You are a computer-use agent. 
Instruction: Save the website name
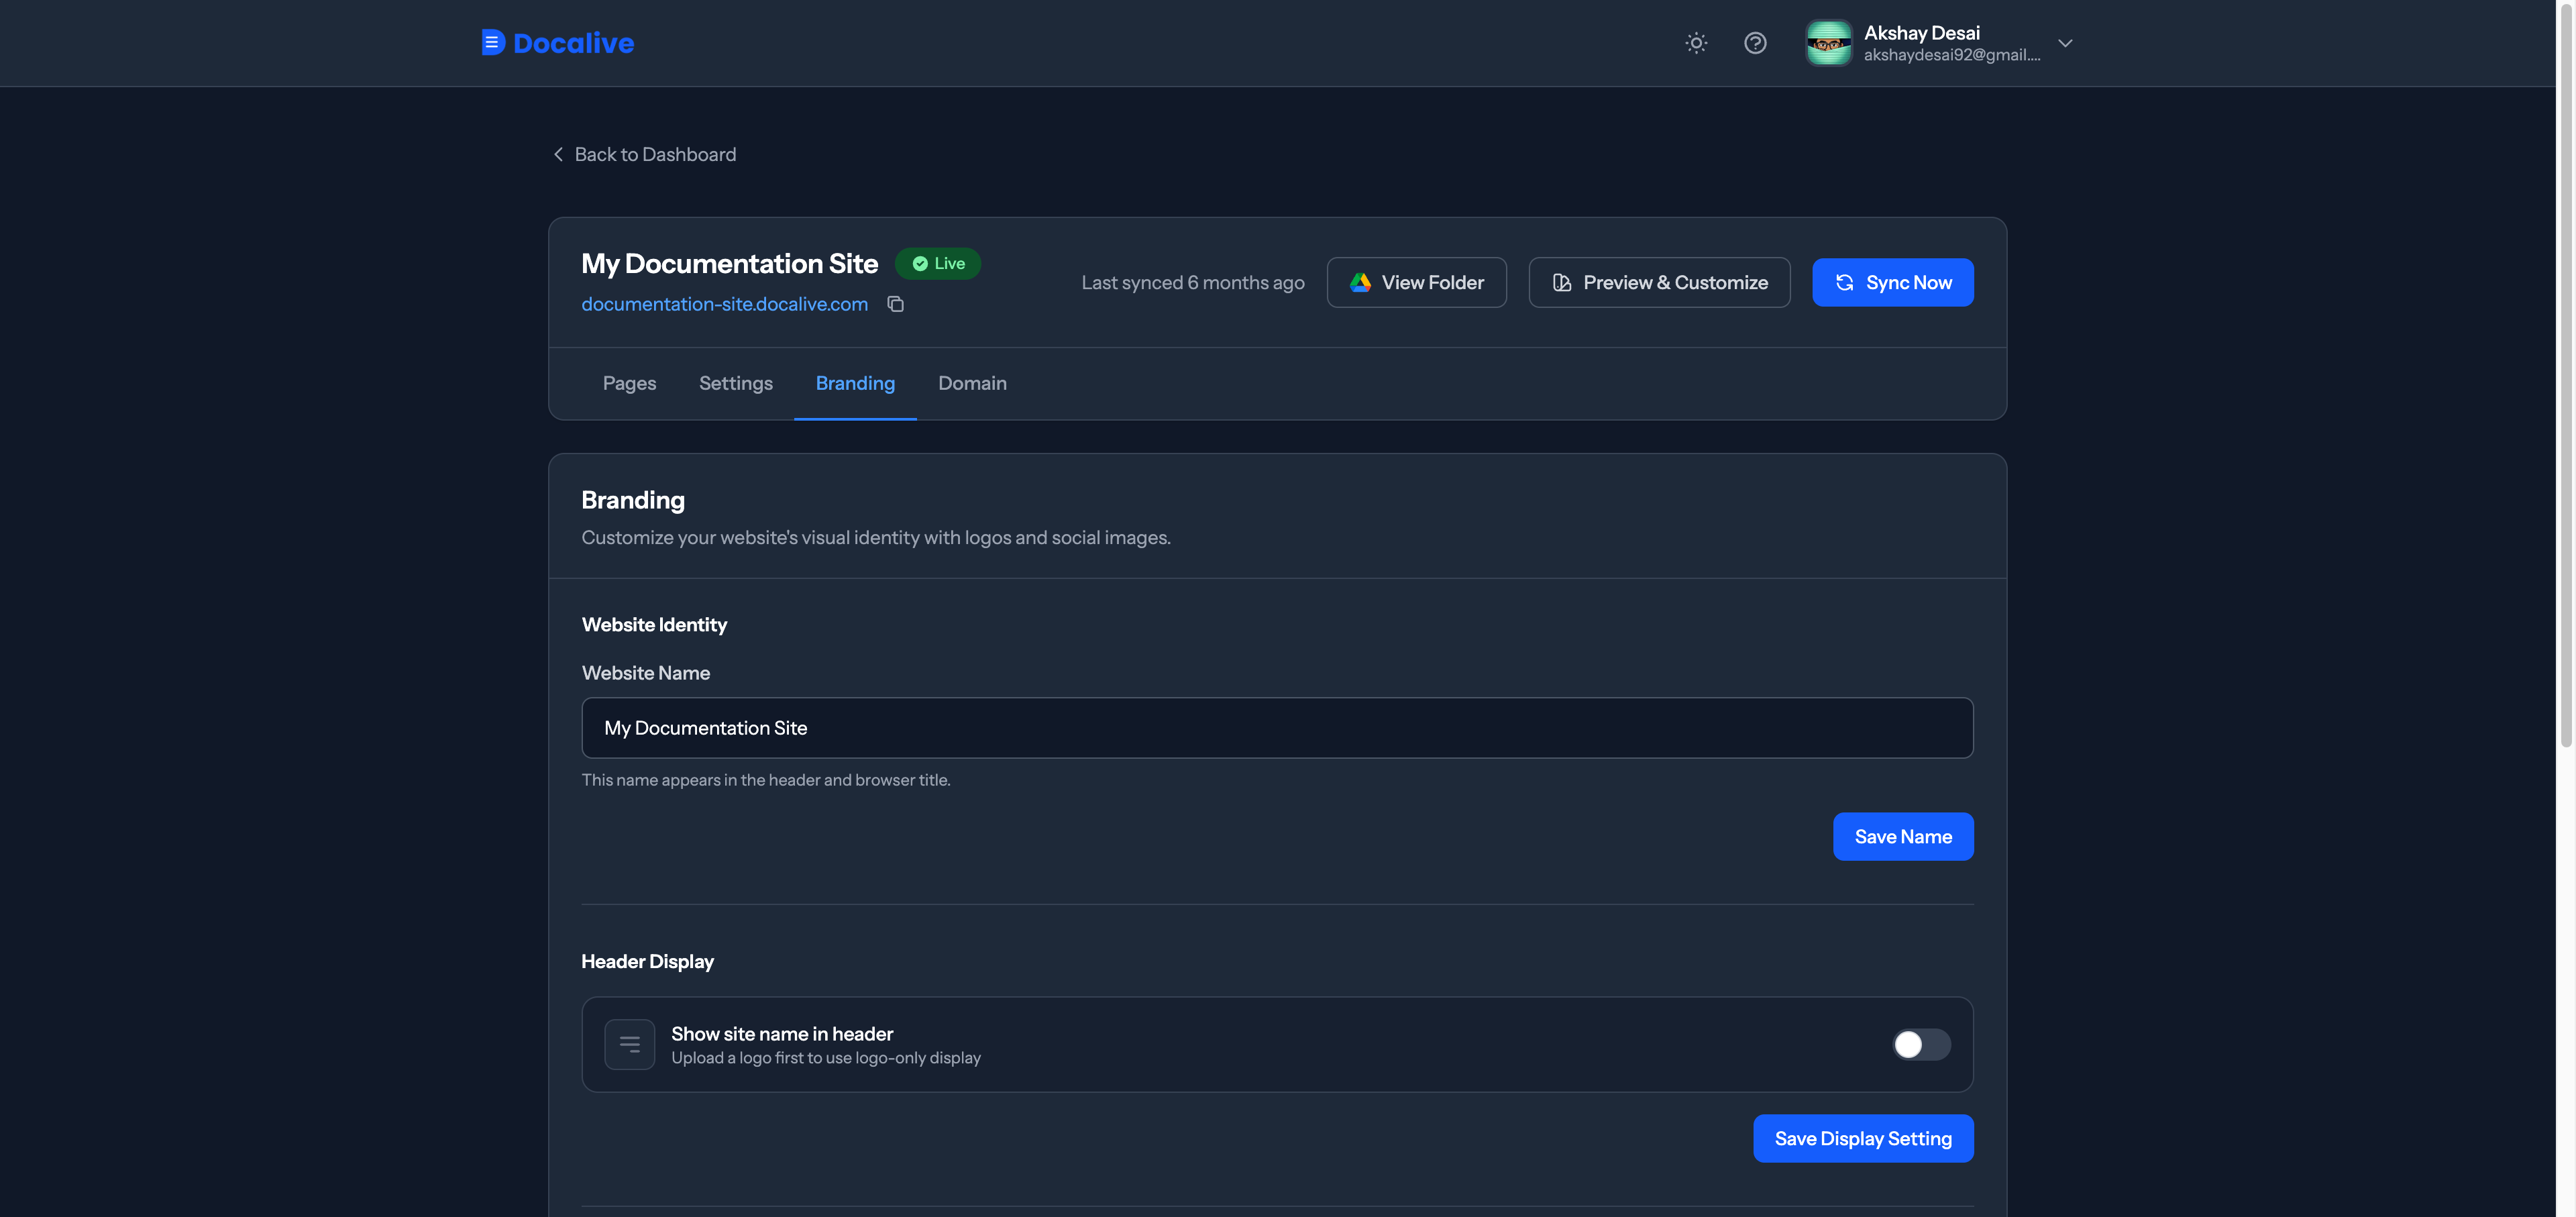1903,836
